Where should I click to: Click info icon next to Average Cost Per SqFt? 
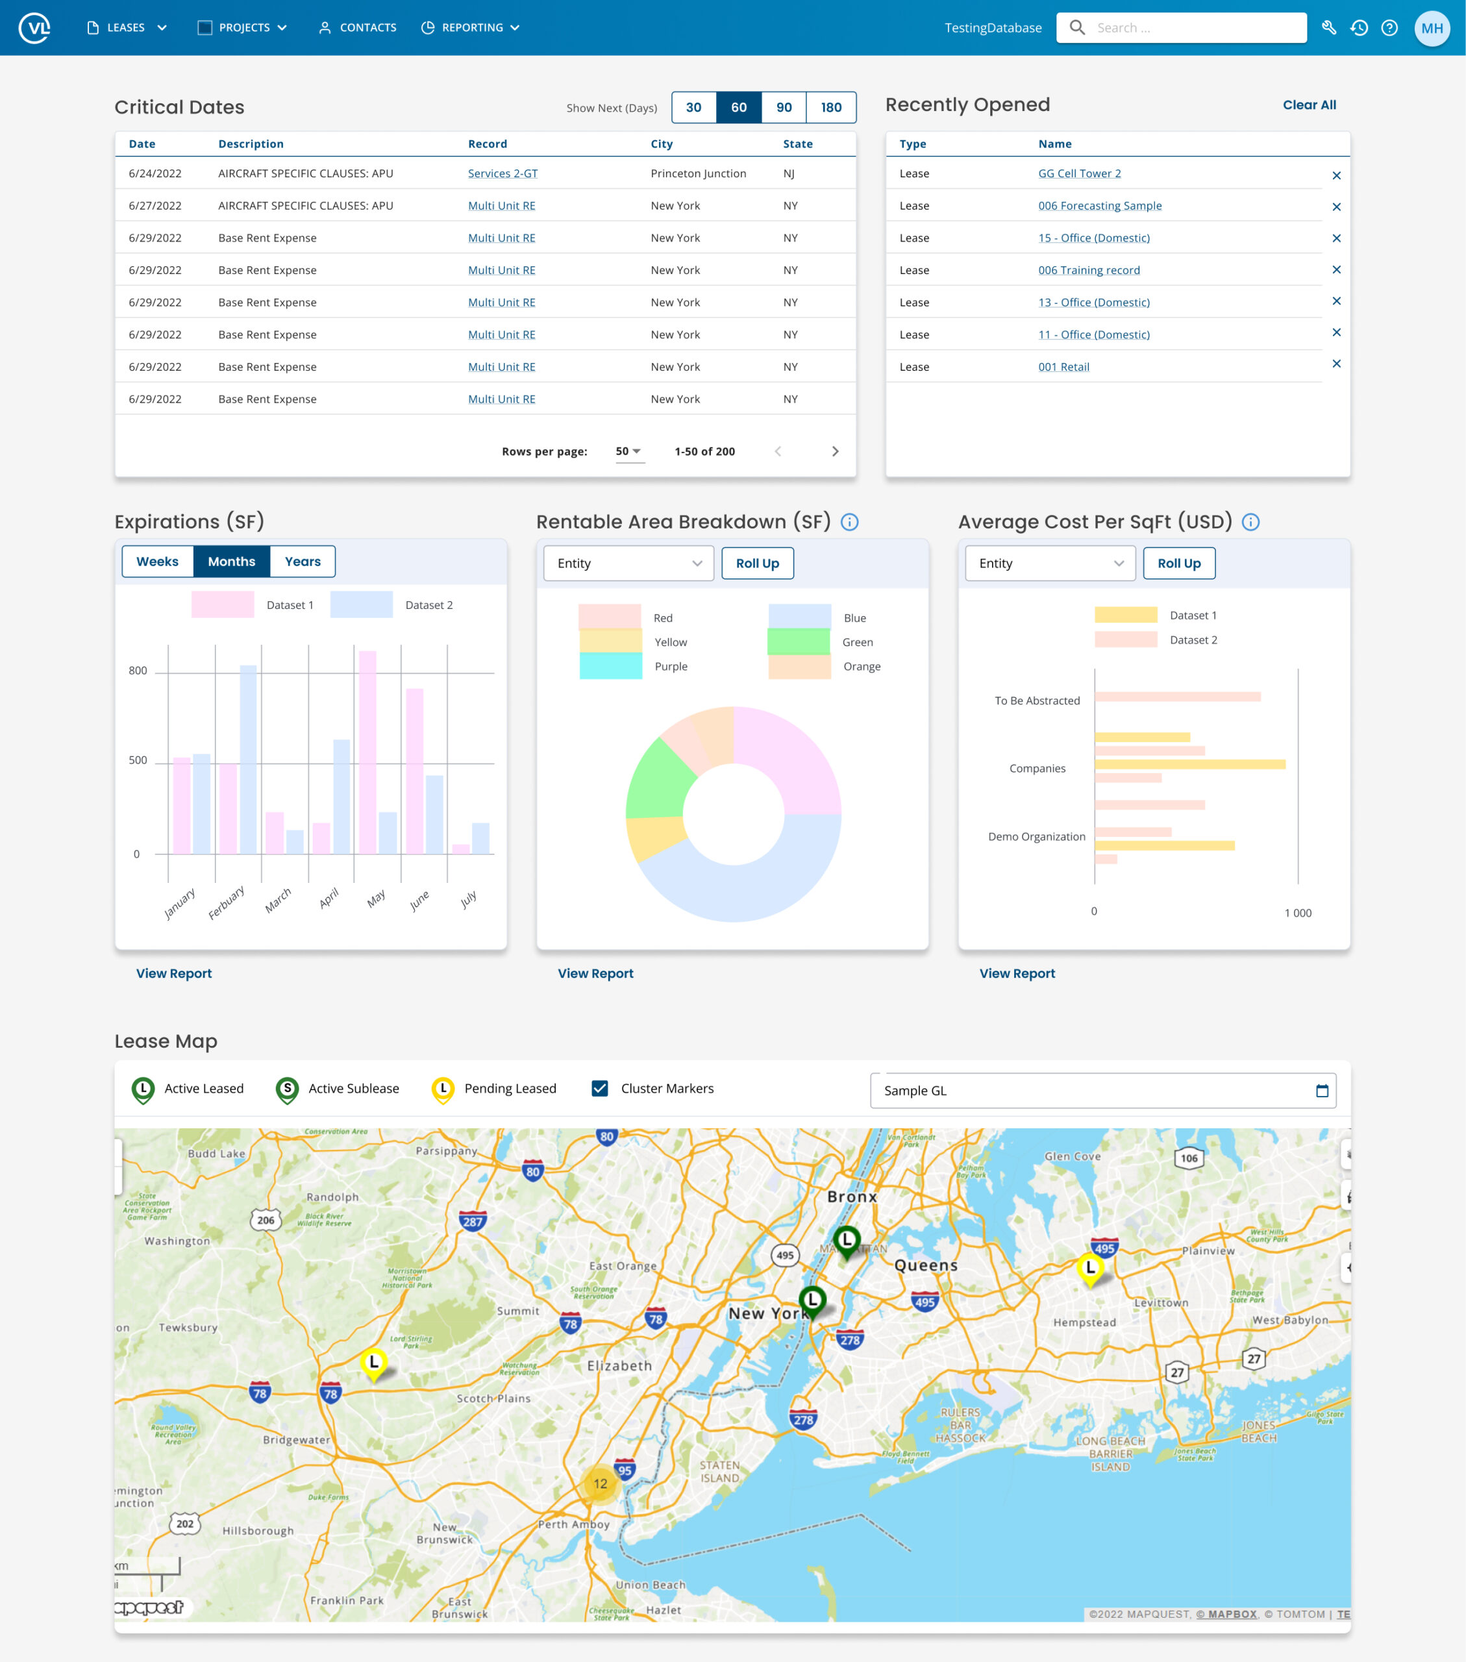coord(1250,522)
